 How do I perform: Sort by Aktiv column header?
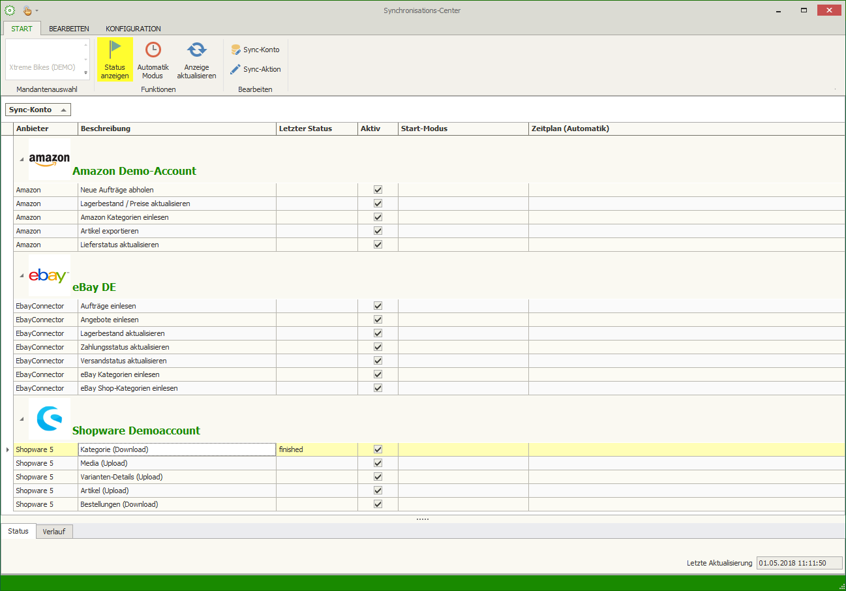click(378, 129)
